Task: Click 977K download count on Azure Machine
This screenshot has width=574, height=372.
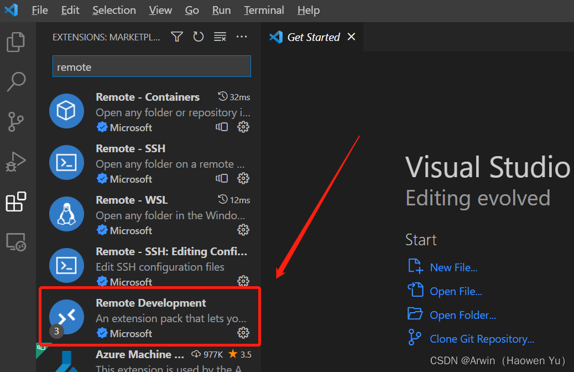Action: (x=207, y=354)
